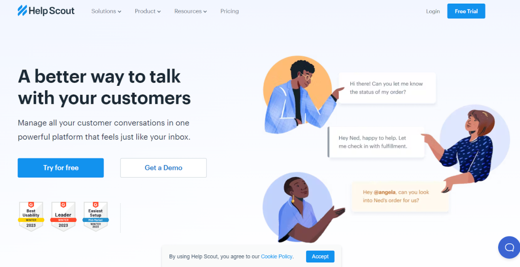Accept the cookie notice

point(320,256)
